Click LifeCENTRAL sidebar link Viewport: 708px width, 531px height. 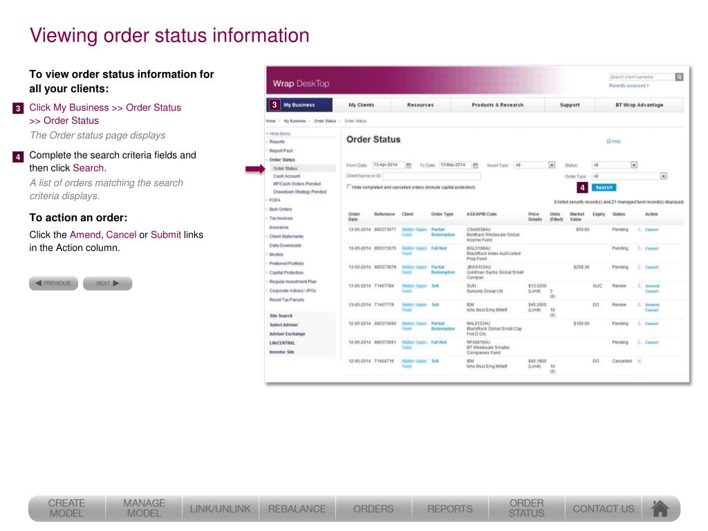[x=282, y=343]
